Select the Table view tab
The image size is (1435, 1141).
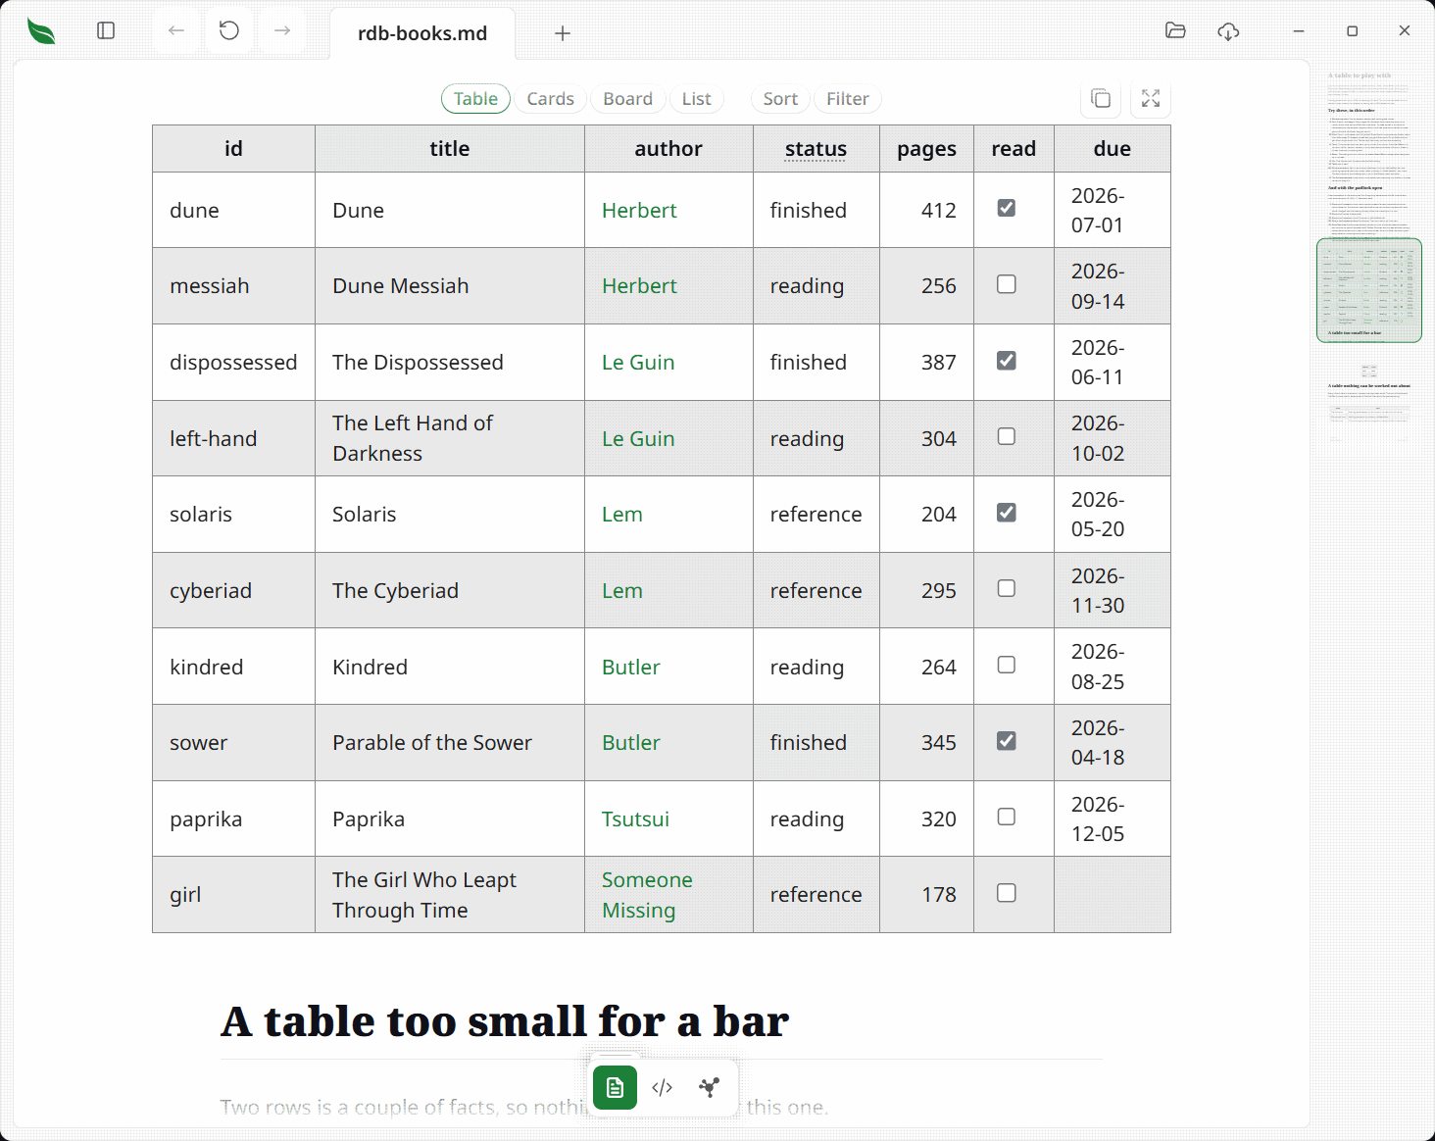click(x=475, y=99)
